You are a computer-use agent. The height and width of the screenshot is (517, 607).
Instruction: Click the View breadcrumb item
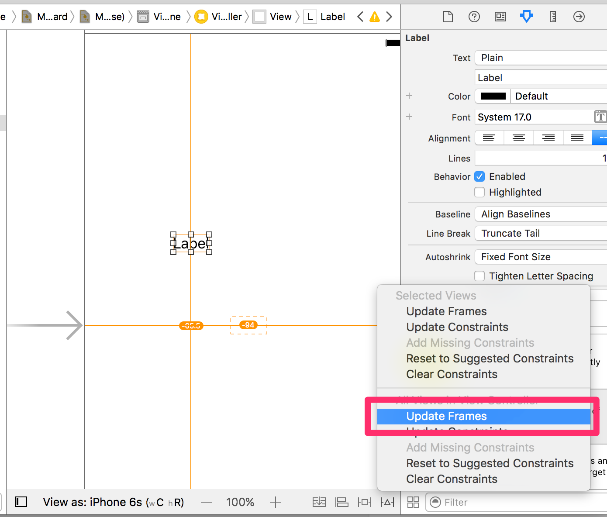point(272,17)
